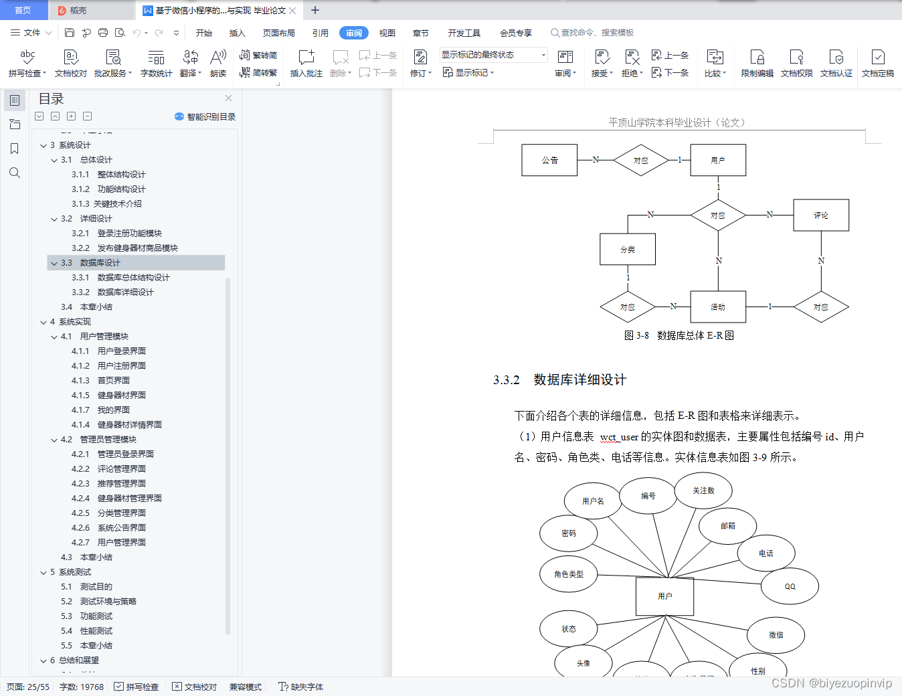This screenshot has height=696, width=902.
Task: Open the 审阅 review pane icon
Action: [565, 57]
